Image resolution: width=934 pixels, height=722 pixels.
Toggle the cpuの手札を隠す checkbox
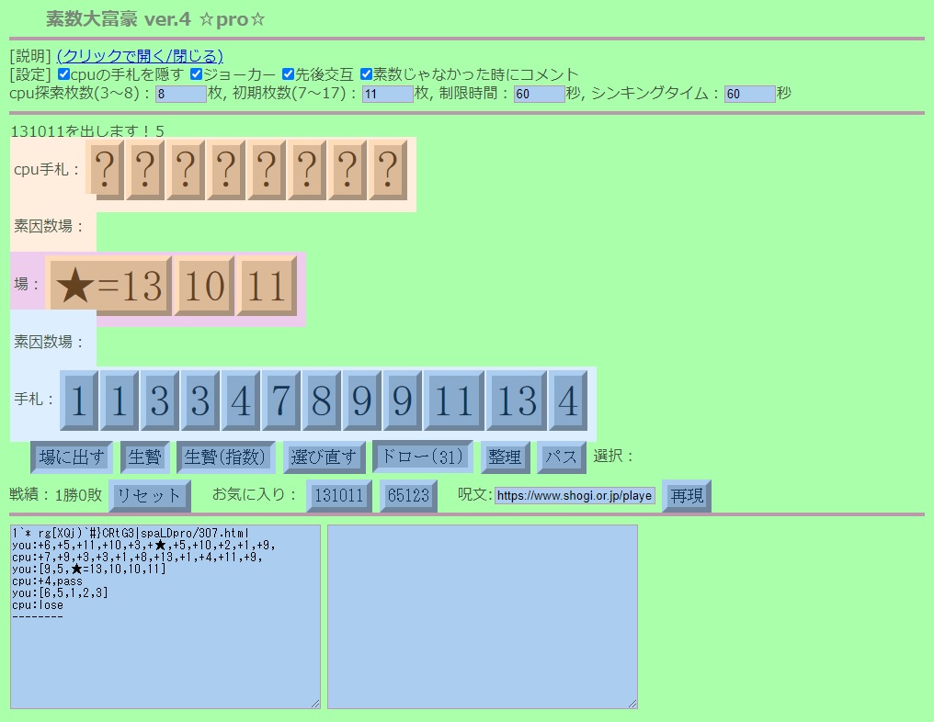[x=63, y=74]
